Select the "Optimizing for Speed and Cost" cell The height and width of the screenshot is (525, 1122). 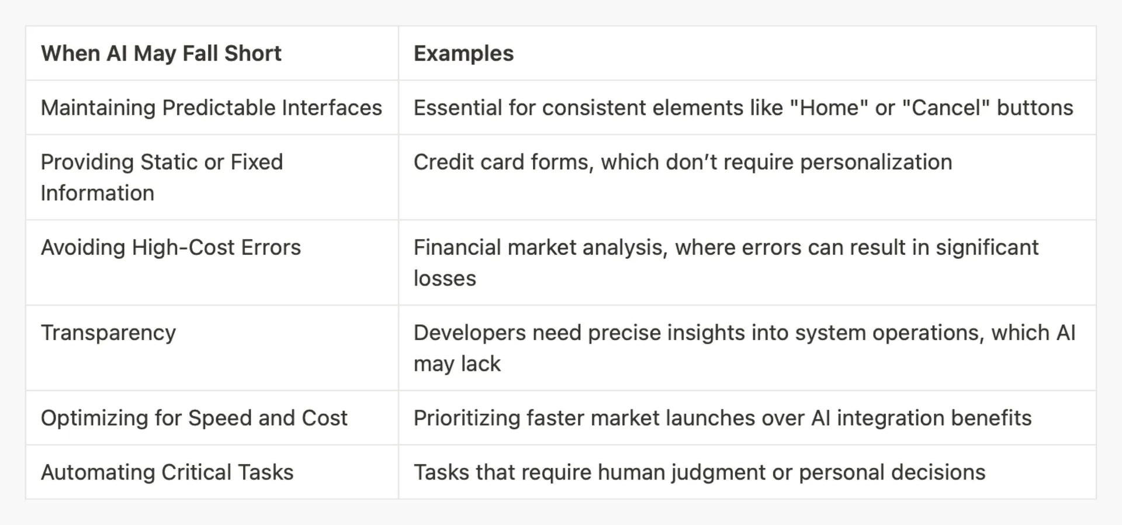point(194,418)
